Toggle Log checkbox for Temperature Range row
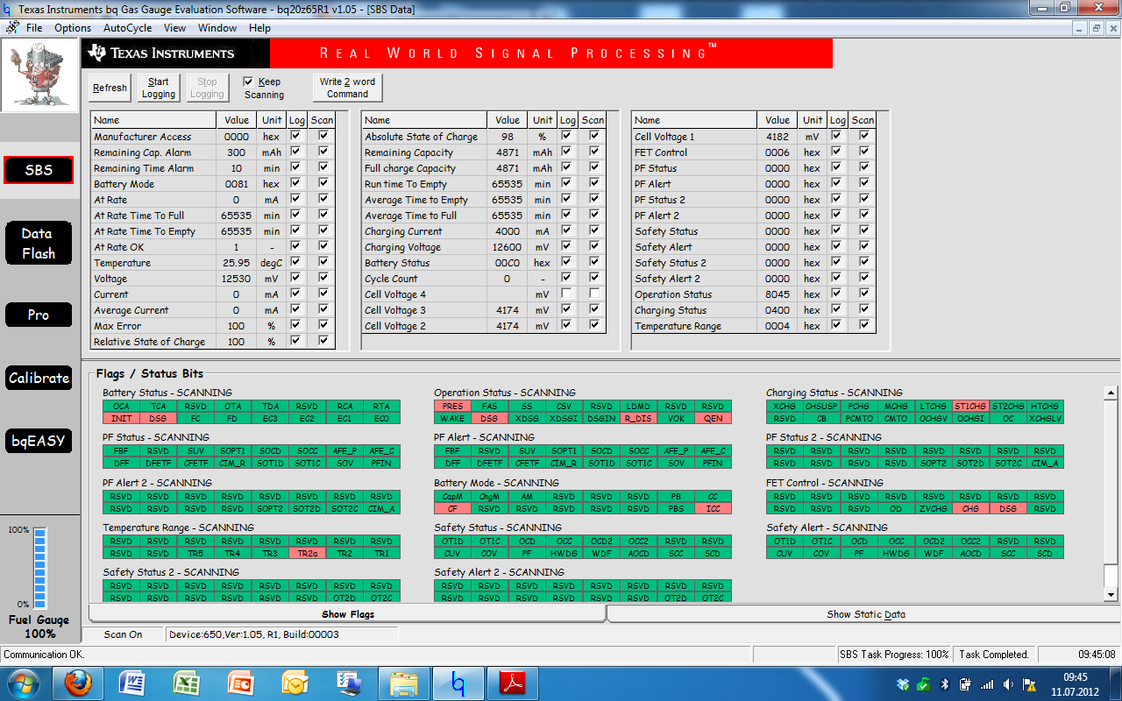The height and width of the screenshot is (701, 1122). [x=837, y=325]
